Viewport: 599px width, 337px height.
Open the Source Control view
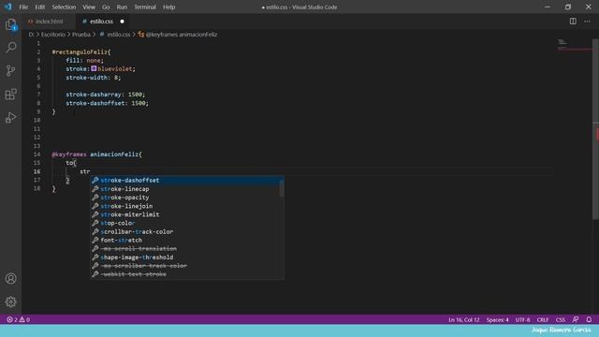(10, 71)
